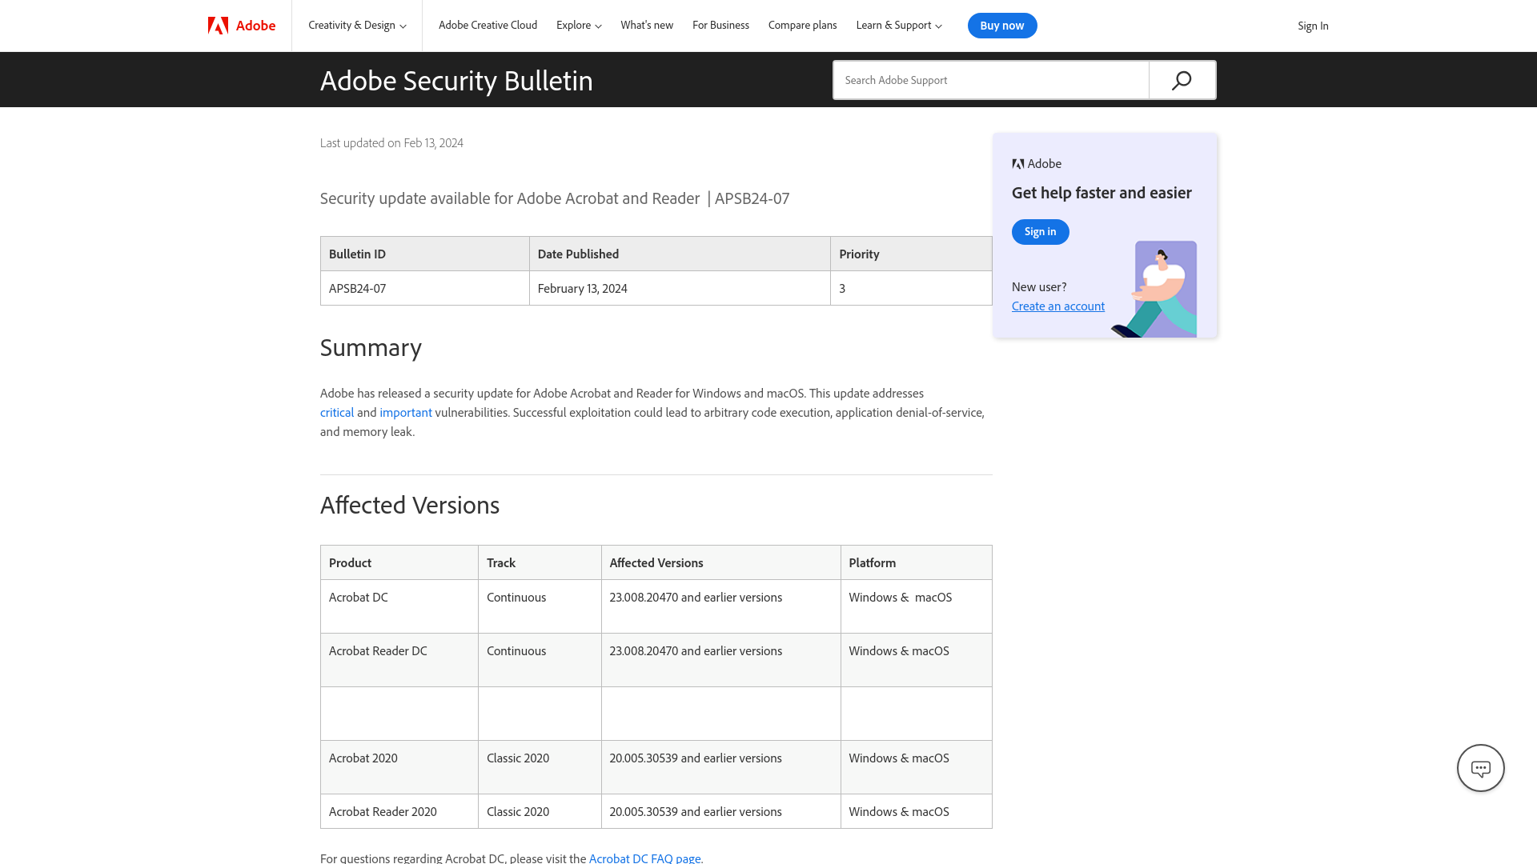The height and width of the screenshot is (864, 1537).
Task: Click the critical vulnerabilities link
Action: (x=335, y=411)
